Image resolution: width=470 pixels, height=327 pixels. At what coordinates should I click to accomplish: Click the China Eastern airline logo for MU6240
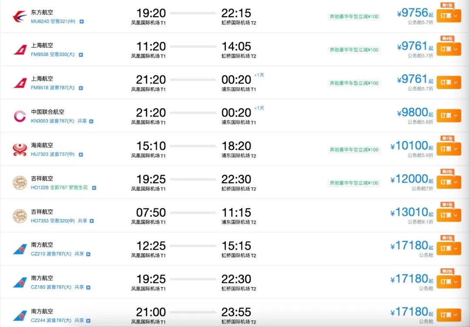point(20,17)
